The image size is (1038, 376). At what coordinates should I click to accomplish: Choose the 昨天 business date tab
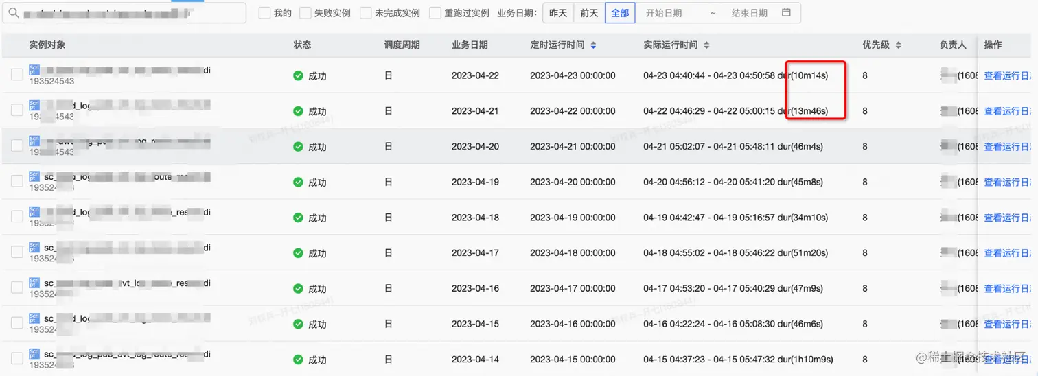pyautogui.click(x=558, y=13)
